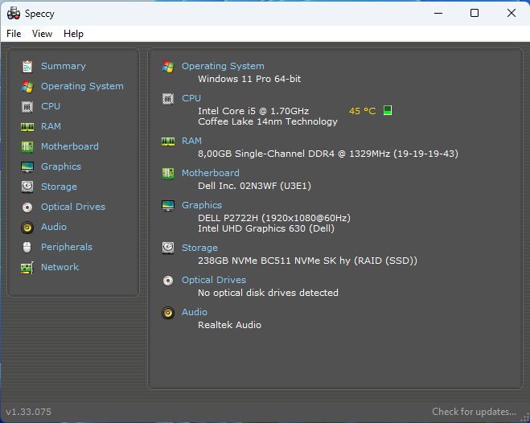530x423 pixels.
Task: Click Check for updates link
Action: (x=474, y=412)
